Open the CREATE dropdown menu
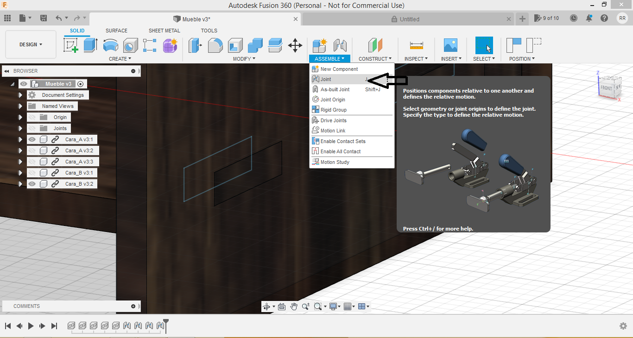 [x=120, y=59]
